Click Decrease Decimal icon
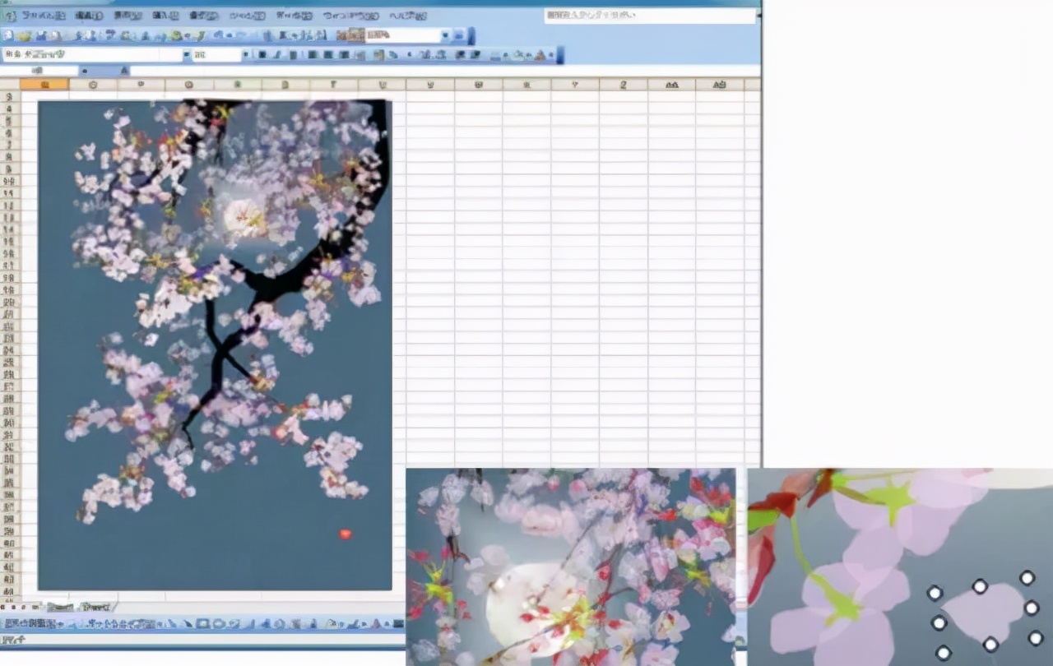Screen dimensions: 1053x666 point(441,55)
